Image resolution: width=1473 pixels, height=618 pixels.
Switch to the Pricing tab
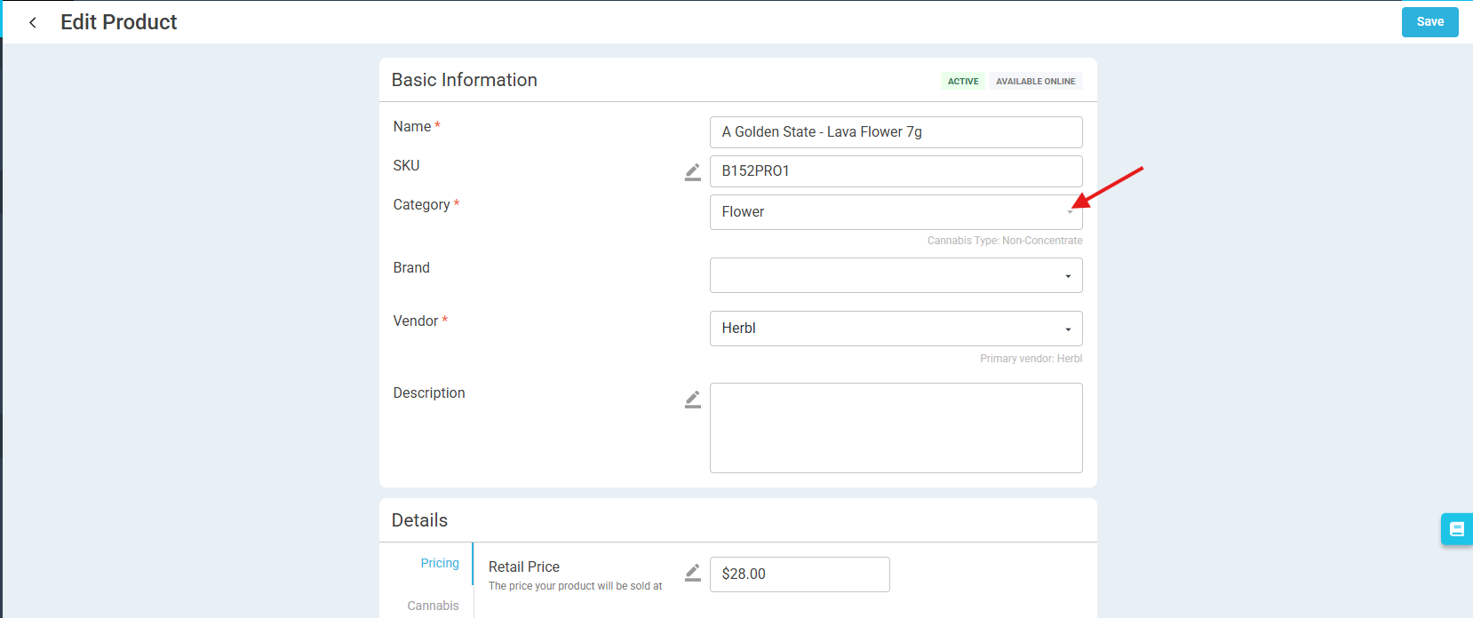440,563
